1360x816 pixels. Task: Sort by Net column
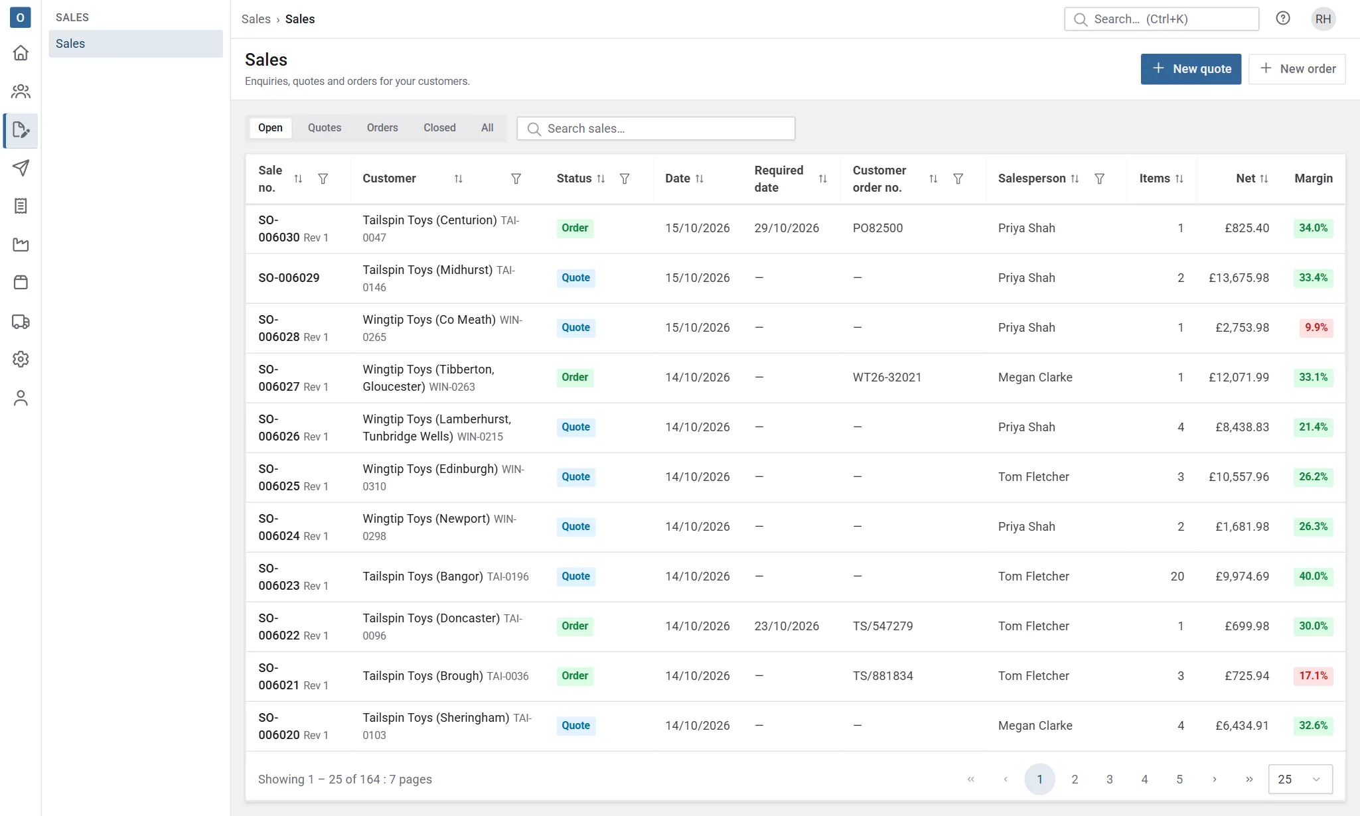click(x=1264, y=179)
